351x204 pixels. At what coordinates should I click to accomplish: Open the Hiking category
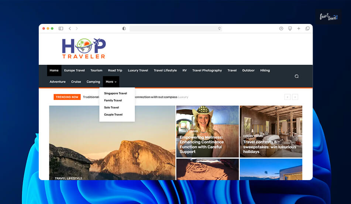(x=265, y=71)
